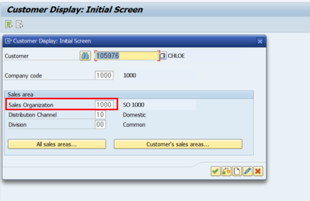310x201 pixels.
Task: Click the All sales areas... button
Action: 57,144
